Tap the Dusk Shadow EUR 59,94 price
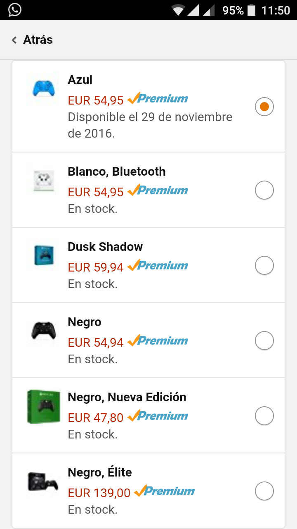 [x=96, y=267]
